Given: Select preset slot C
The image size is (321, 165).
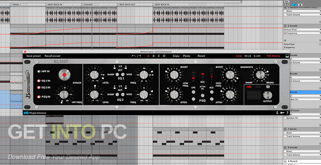Looking at the screenshot, I should (159, 56).
